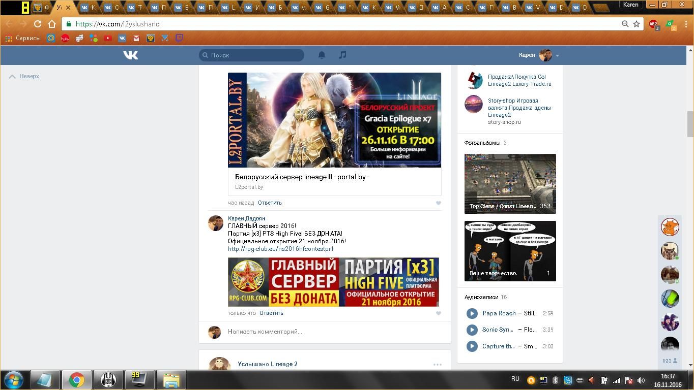The width and height of the screenshot is (694, 390).
Task: Open the Windows Start menu
Action: pos(14,380)
